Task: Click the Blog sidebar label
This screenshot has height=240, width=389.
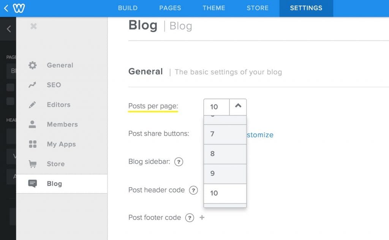Action: [x=149, y=162]
